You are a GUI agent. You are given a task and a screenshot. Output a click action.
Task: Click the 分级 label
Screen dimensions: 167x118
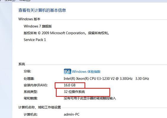(x=27, y=71)
